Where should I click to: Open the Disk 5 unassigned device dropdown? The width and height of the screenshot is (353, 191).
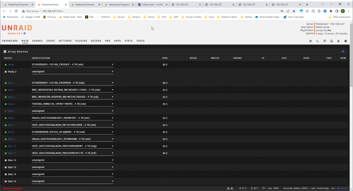[72, 111]
